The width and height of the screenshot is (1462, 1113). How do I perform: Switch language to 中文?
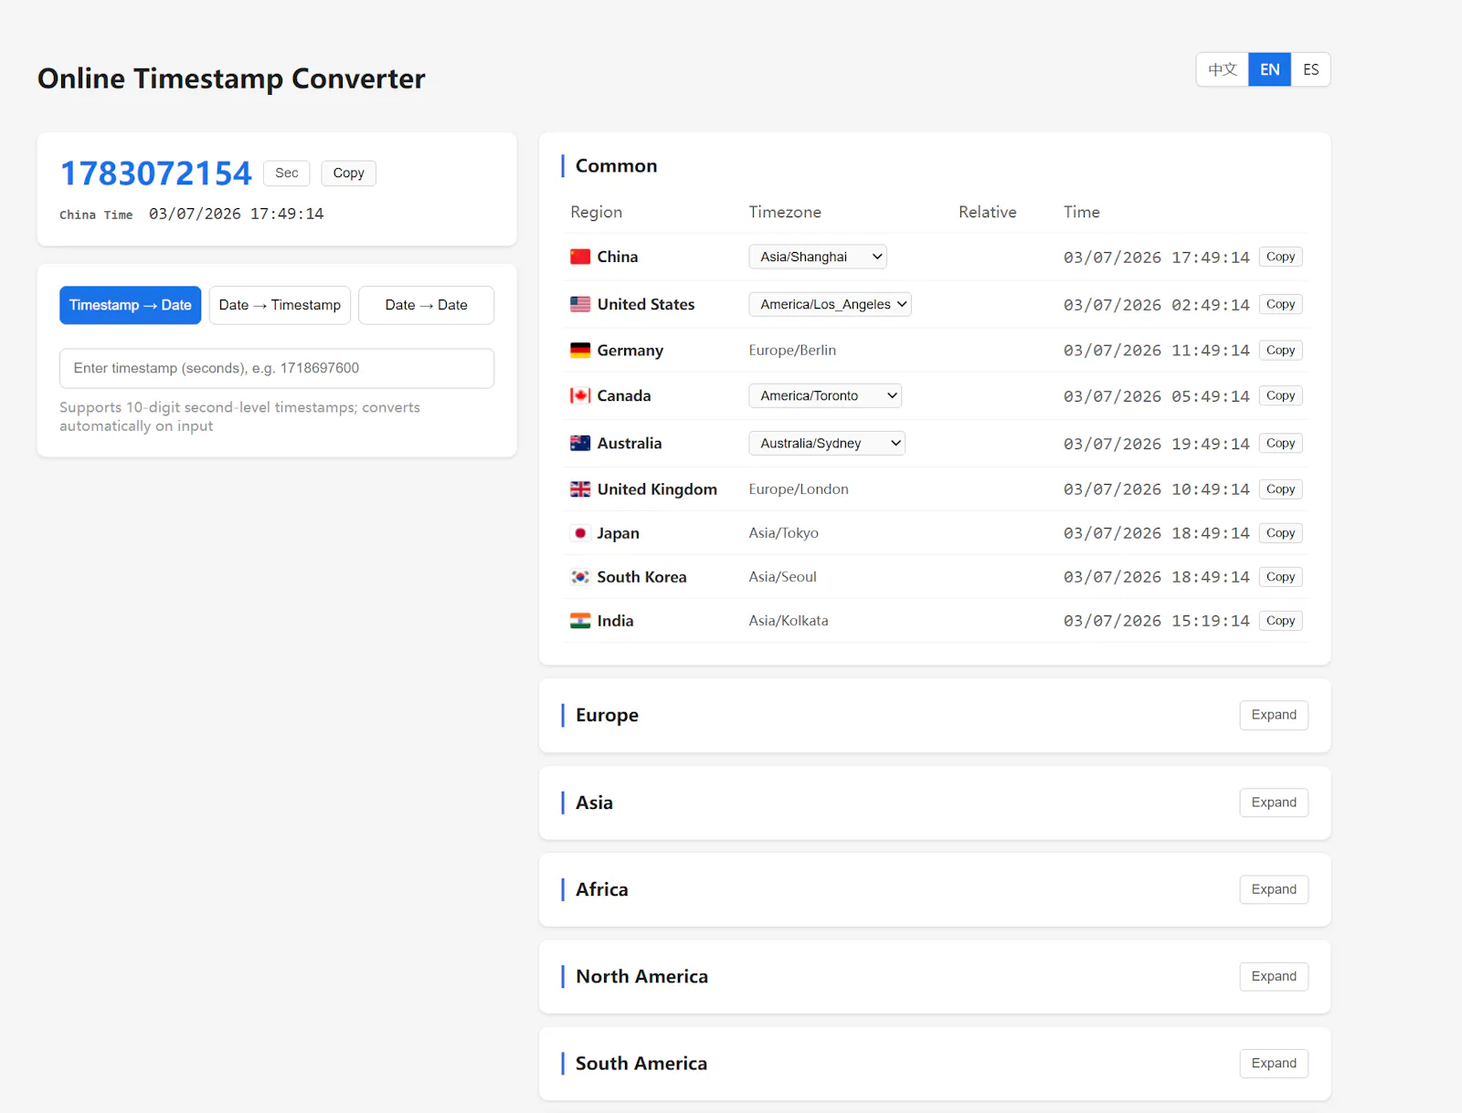(1223, 69)
